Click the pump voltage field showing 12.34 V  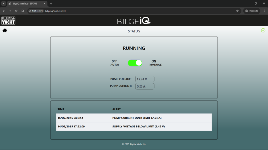tap(145, 79)
